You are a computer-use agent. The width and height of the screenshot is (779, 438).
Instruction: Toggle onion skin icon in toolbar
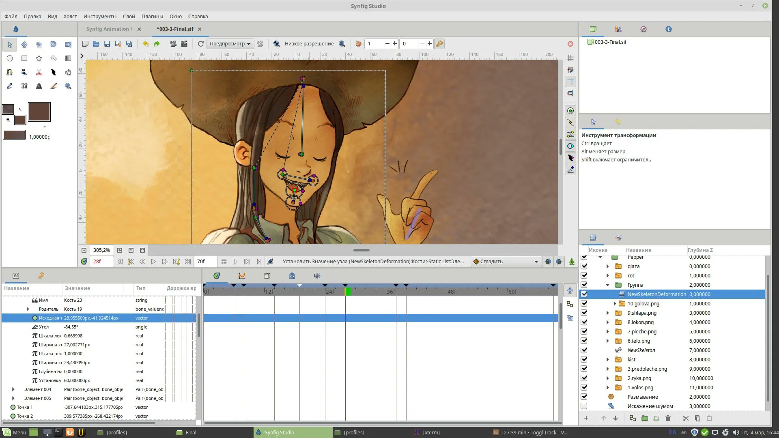[358, 44]
